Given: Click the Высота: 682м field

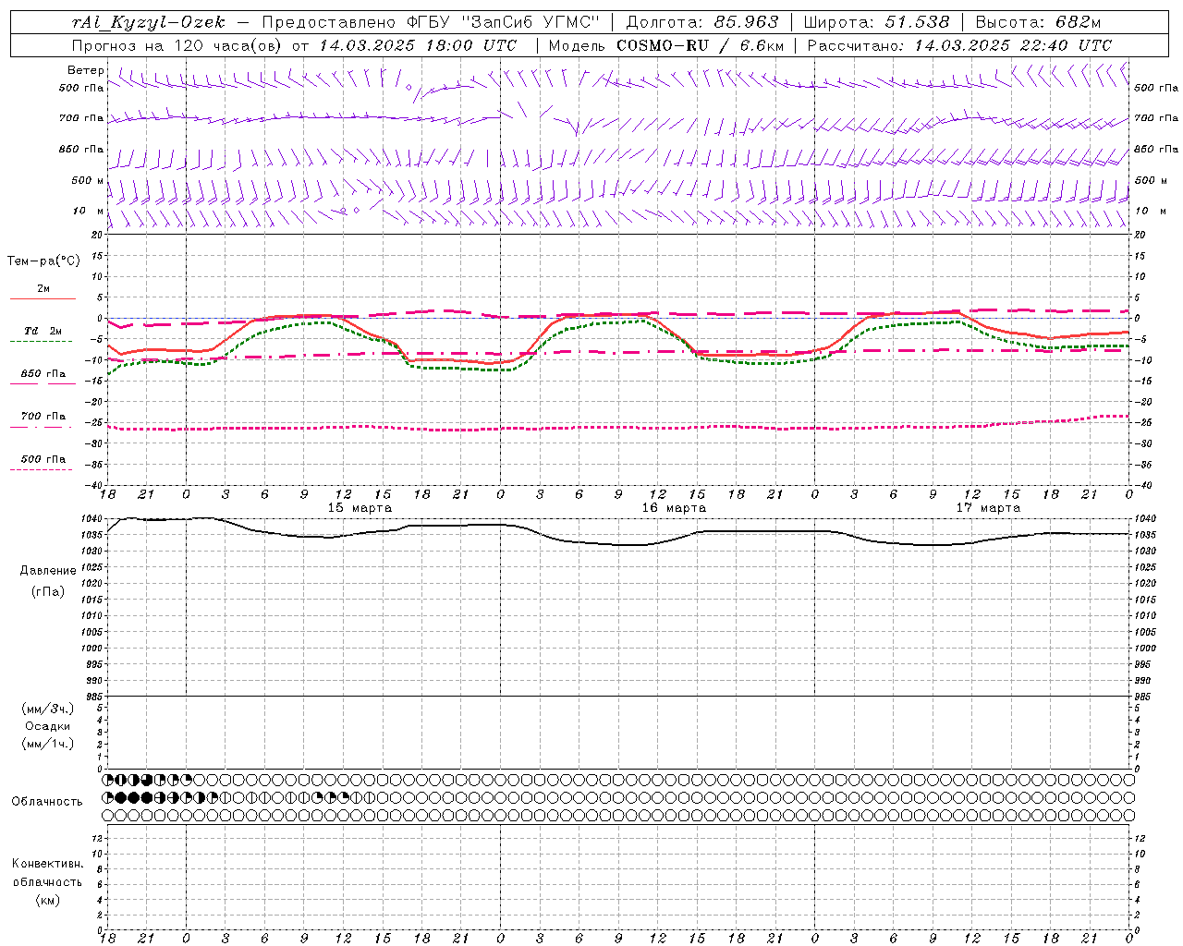Looking at the screenshot, I should (x=1038, y=22).
